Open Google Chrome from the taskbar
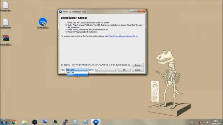 click(14, 122)
